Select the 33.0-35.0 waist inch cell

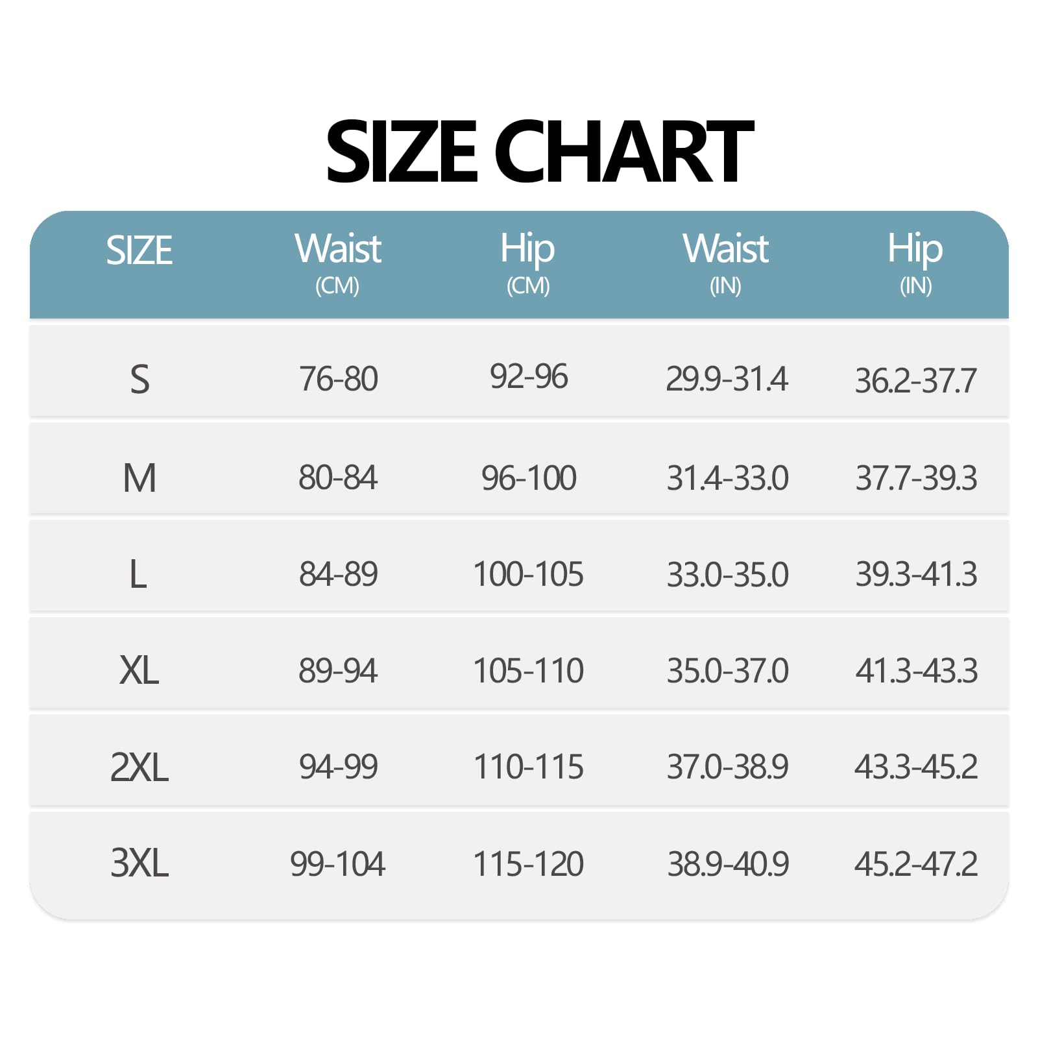(727, 575)
